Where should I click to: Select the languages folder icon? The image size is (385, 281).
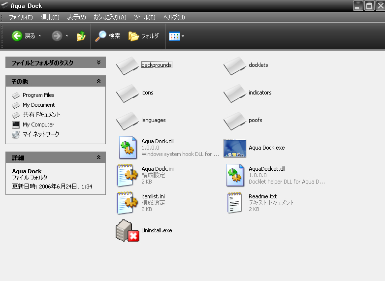[x=128, y=121]
